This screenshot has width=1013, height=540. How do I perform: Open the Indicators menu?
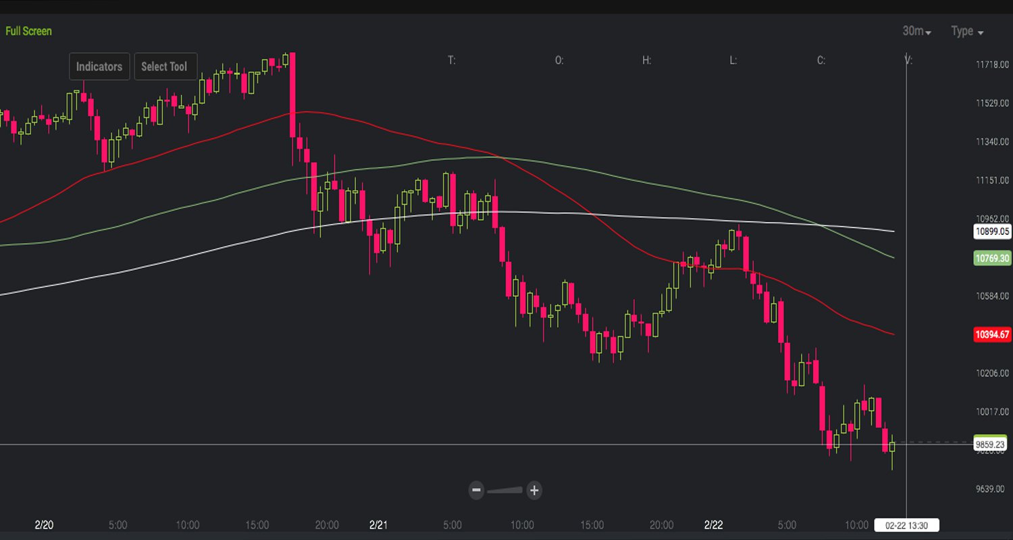99,67
